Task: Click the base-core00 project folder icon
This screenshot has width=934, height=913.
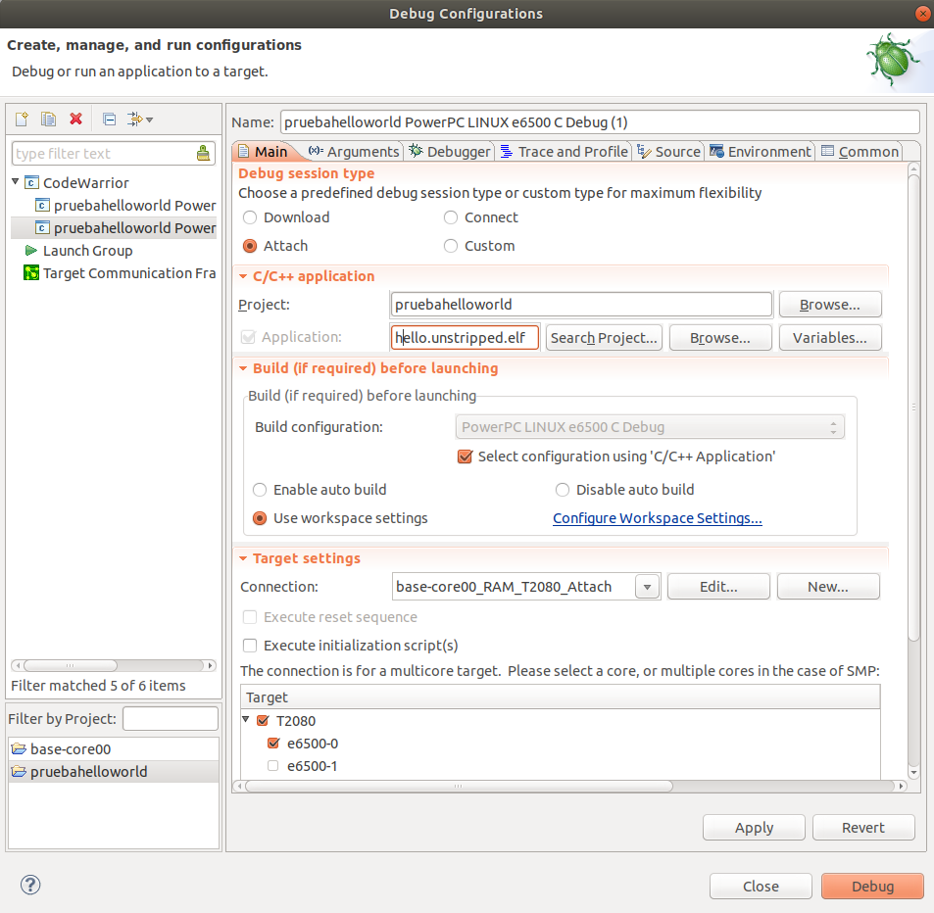Action: 19,748
